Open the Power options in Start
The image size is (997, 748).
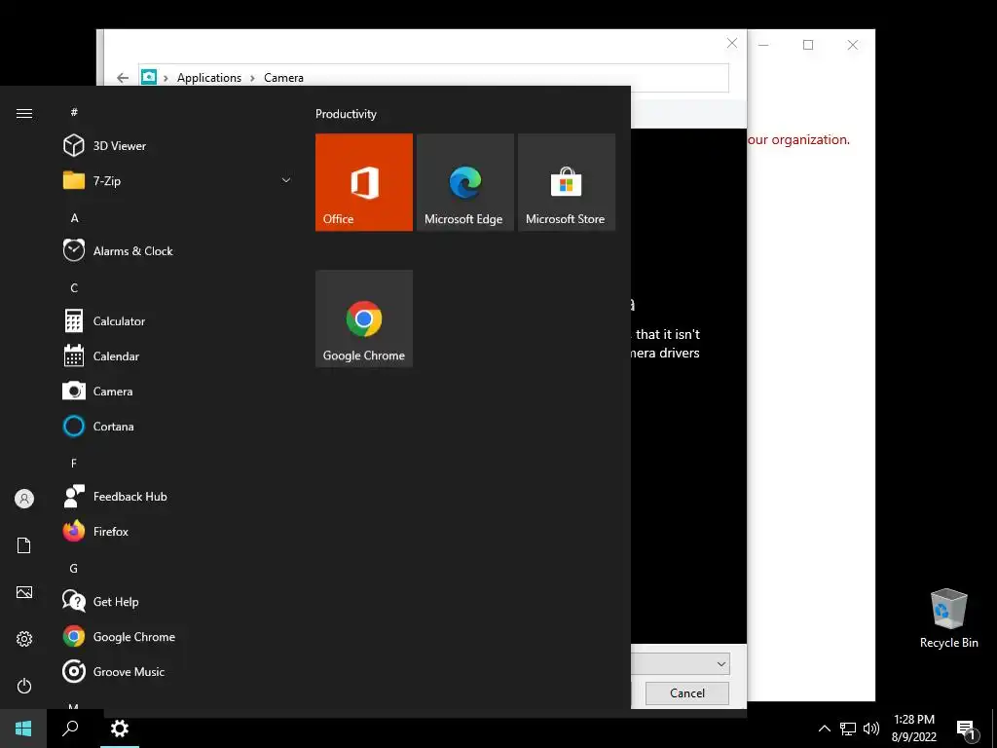(24, 686)
